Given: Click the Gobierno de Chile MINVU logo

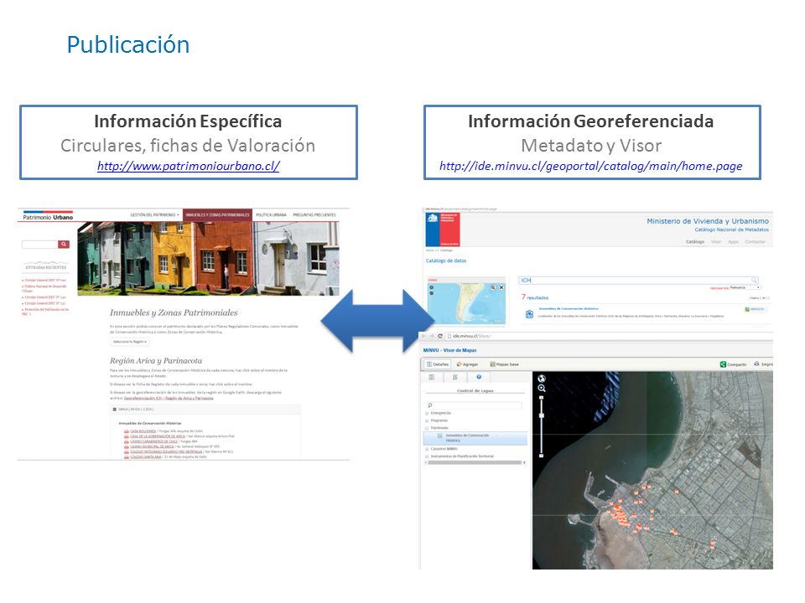Looking at the screenshot, I should click(443, 229).
